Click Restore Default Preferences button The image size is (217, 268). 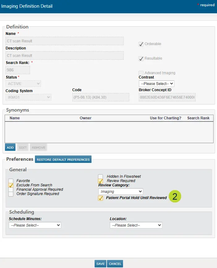[x=63, y=160]
